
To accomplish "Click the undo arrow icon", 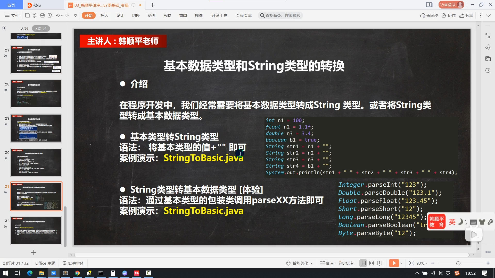I will pyautogui.click(x=57, y=15).
